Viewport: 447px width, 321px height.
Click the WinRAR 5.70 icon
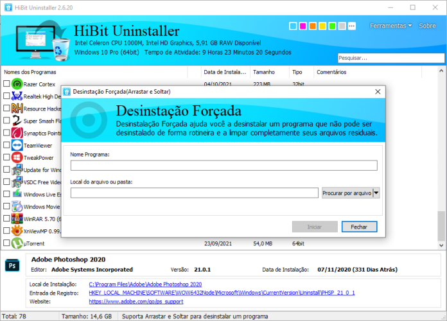coord(17,219)
